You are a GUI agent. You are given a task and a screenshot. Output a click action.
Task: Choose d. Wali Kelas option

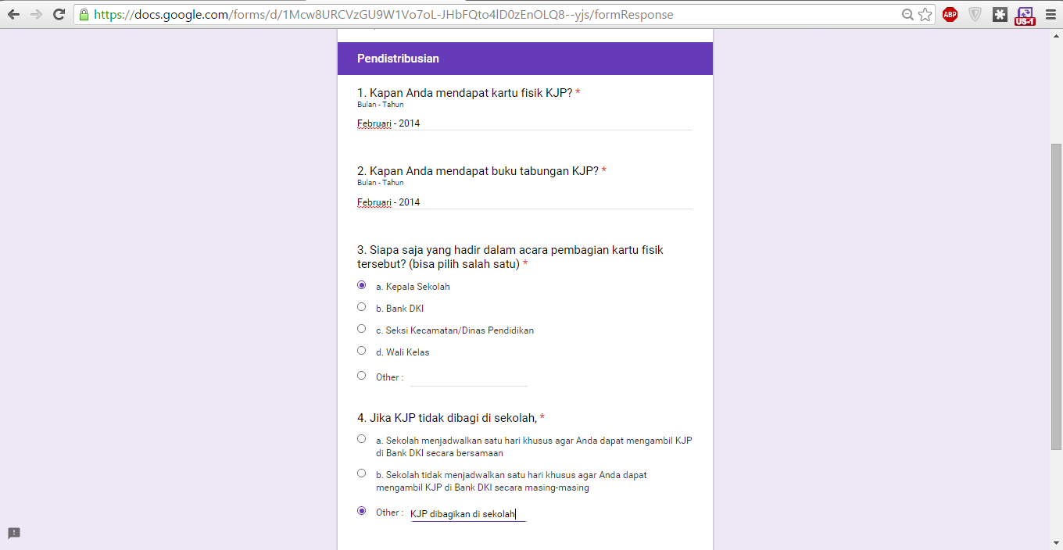(361, 351)
